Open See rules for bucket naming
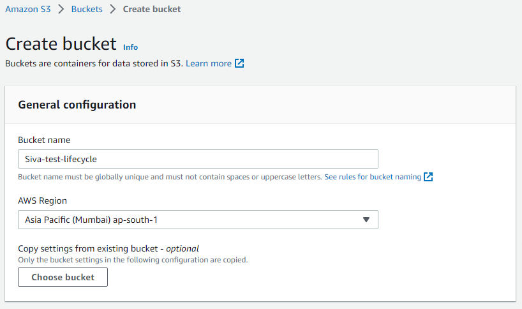 [373, 177]
